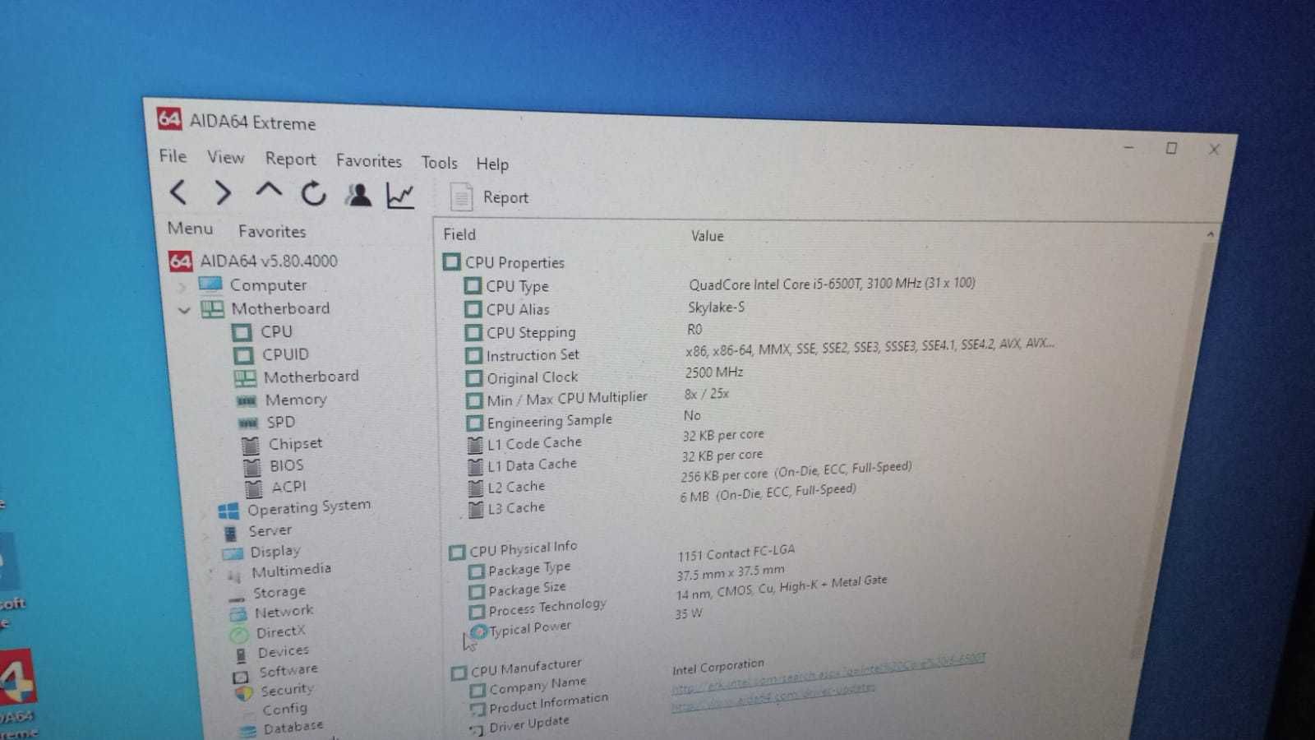The width and height of the screenshot is (1315, 740).
Task: Open the Tools menu
Action: pyautogui.click(x=439, y=162)
